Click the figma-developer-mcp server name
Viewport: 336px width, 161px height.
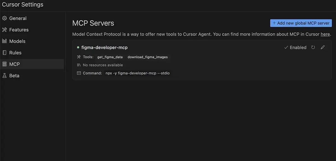click(104, 47)
